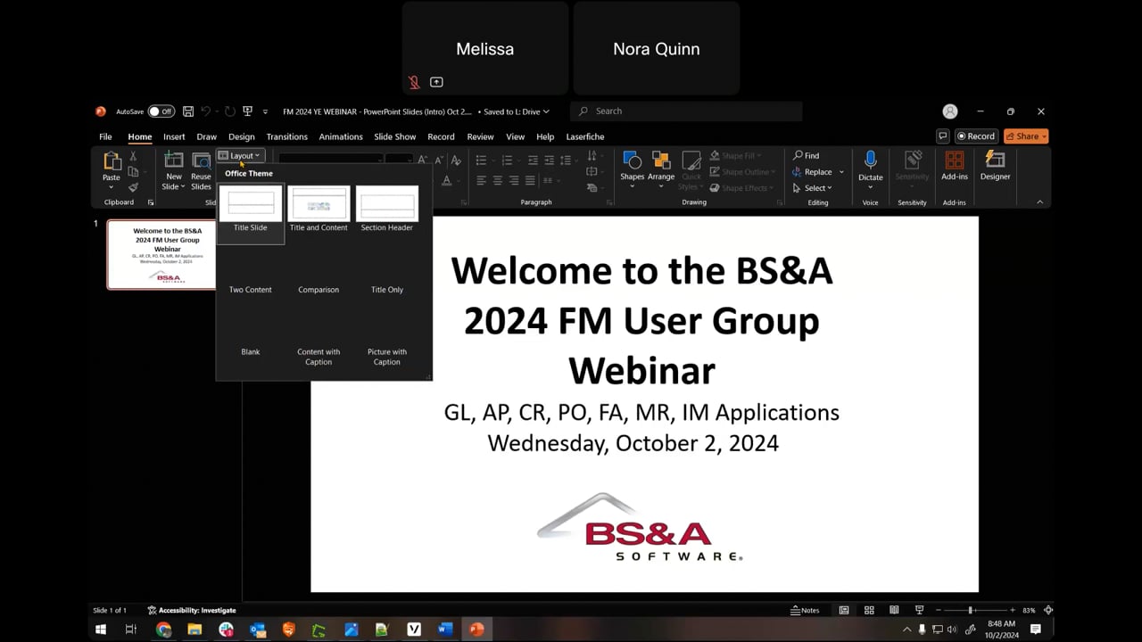The height and width of the screenshot is (642, 1142).
Task: Adjust the zoom slider in status bar
Action: (972, 610)
